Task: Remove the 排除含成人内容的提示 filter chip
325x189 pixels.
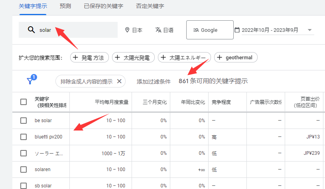Action: 119,81
